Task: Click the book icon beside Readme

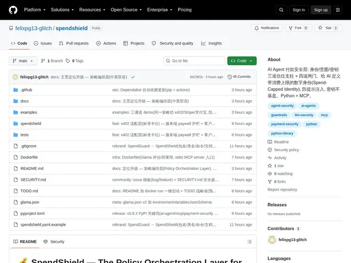Action: 270,142
